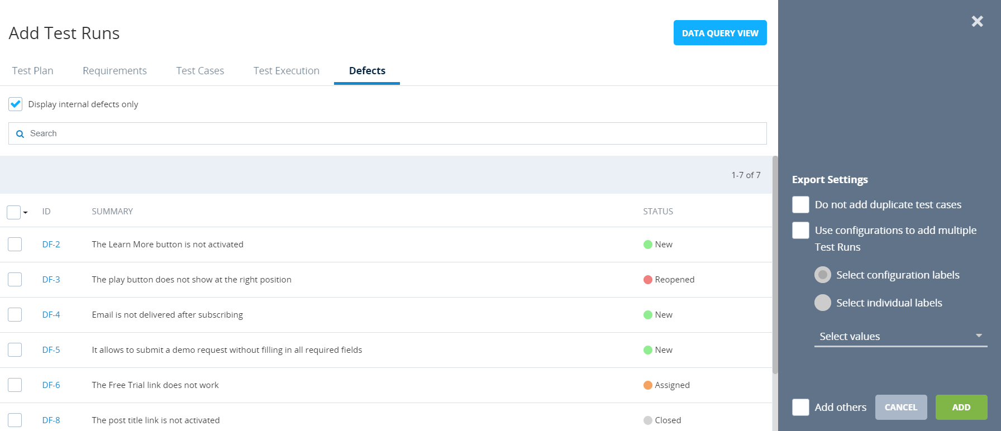Click the gray Closed status dot for DF-8
The height and width of the screenshot is (431, 1001).
click(x=647, y=420)
